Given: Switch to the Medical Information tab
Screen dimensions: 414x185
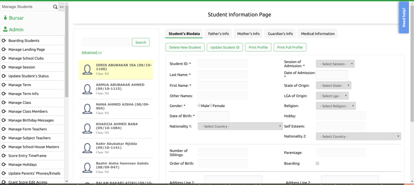Looking at the screenshot, I should click(318, 33).
